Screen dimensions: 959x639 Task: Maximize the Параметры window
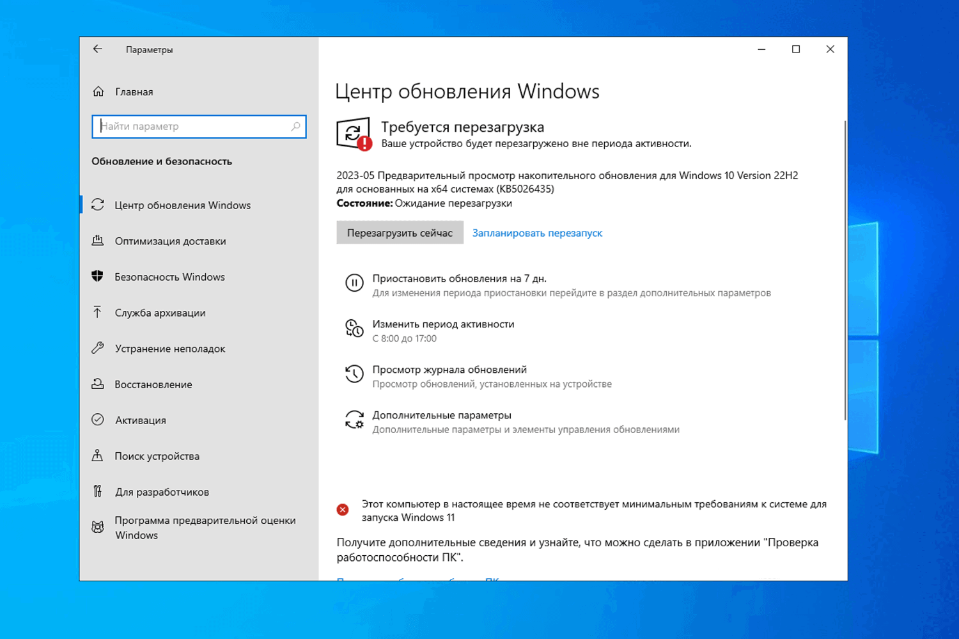[796, 49]
